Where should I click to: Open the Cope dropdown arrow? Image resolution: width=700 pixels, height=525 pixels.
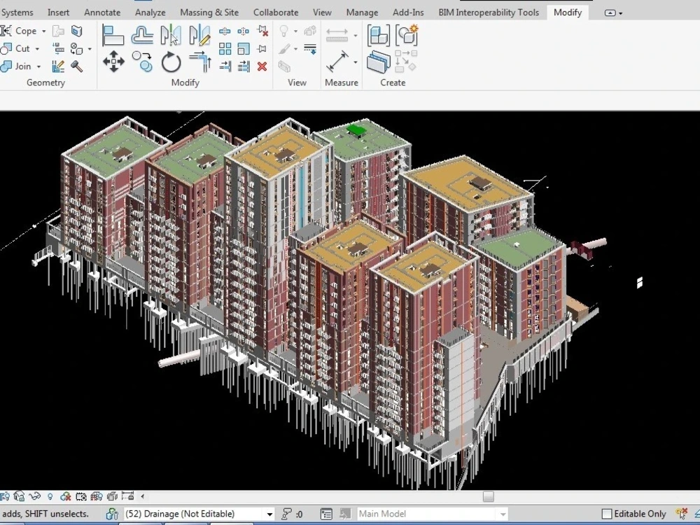[43, 31]
